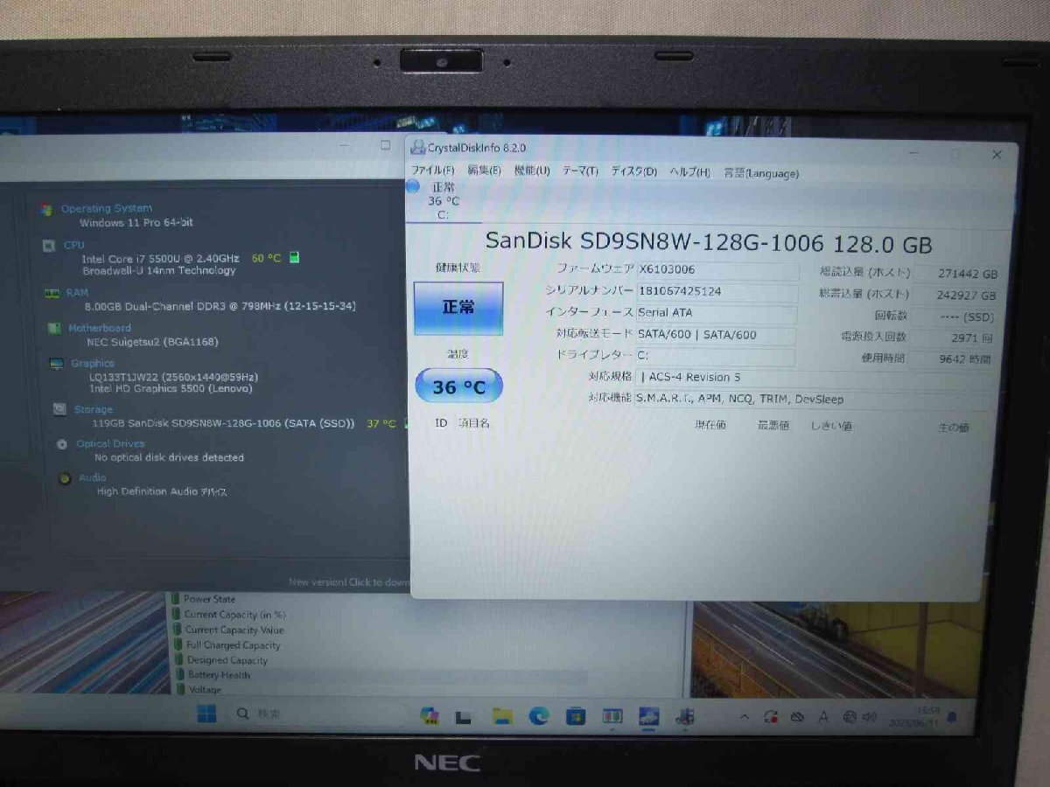Open Microsoft Edge from the taskbar
The height and width of the screenshot is (787, 1050).
(538, 716)
